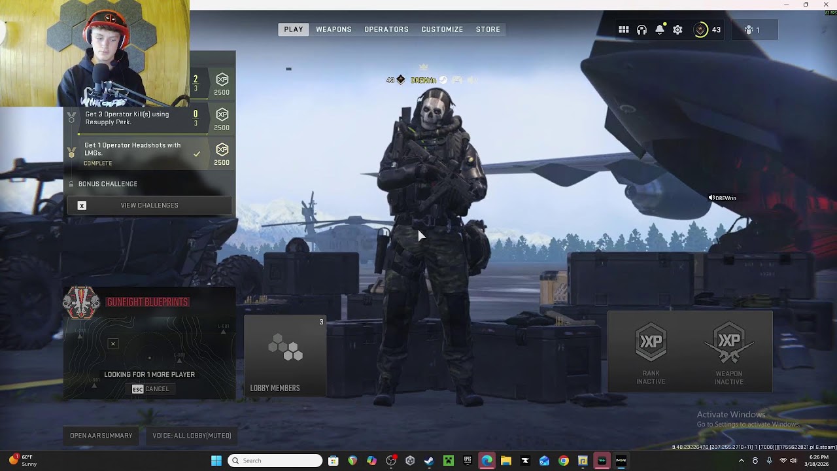Open the PLAY tab
Viewport: 837px width, 471px height.
[294, 29]
